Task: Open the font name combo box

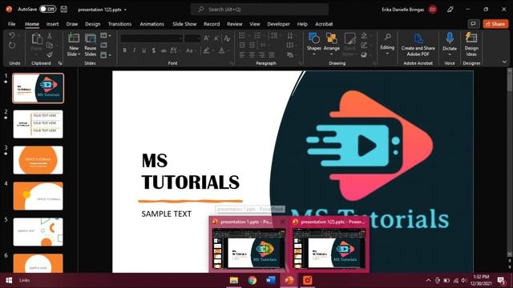Action: 151,38
